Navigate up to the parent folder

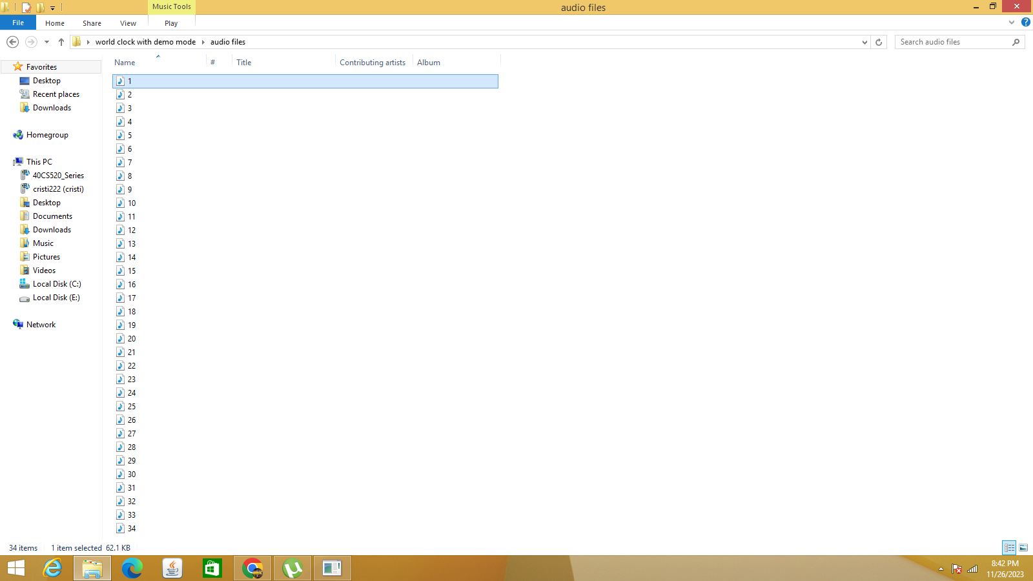point(61,41)
